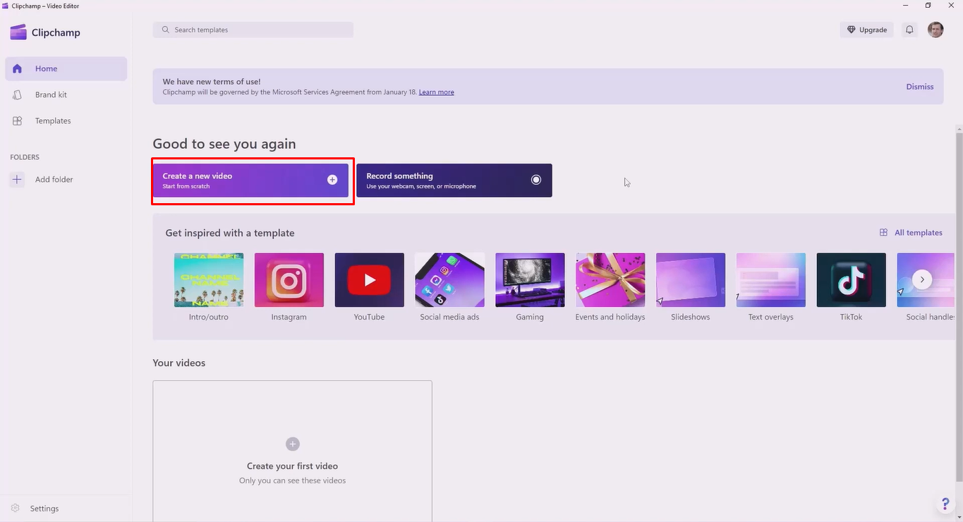
Task: Click the webcam icon on Record something card
Action: point(536,180)
